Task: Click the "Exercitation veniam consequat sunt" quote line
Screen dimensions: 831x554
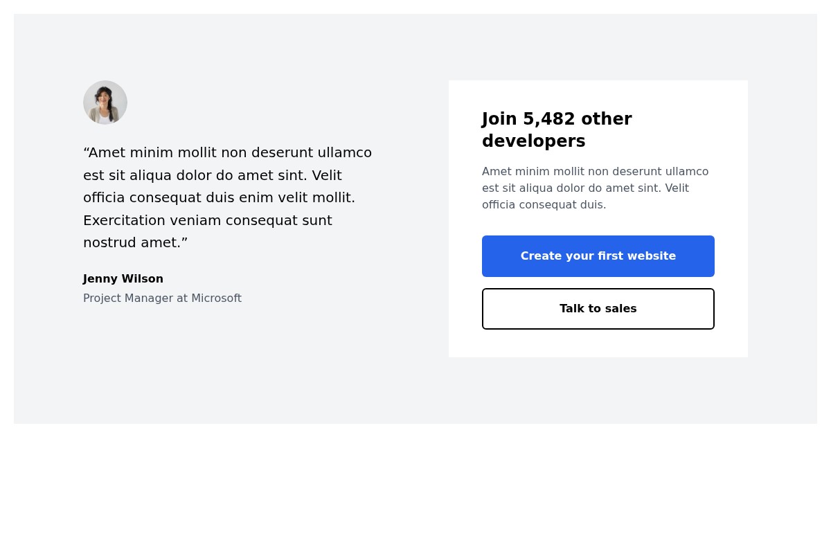Action: point(208,220)
